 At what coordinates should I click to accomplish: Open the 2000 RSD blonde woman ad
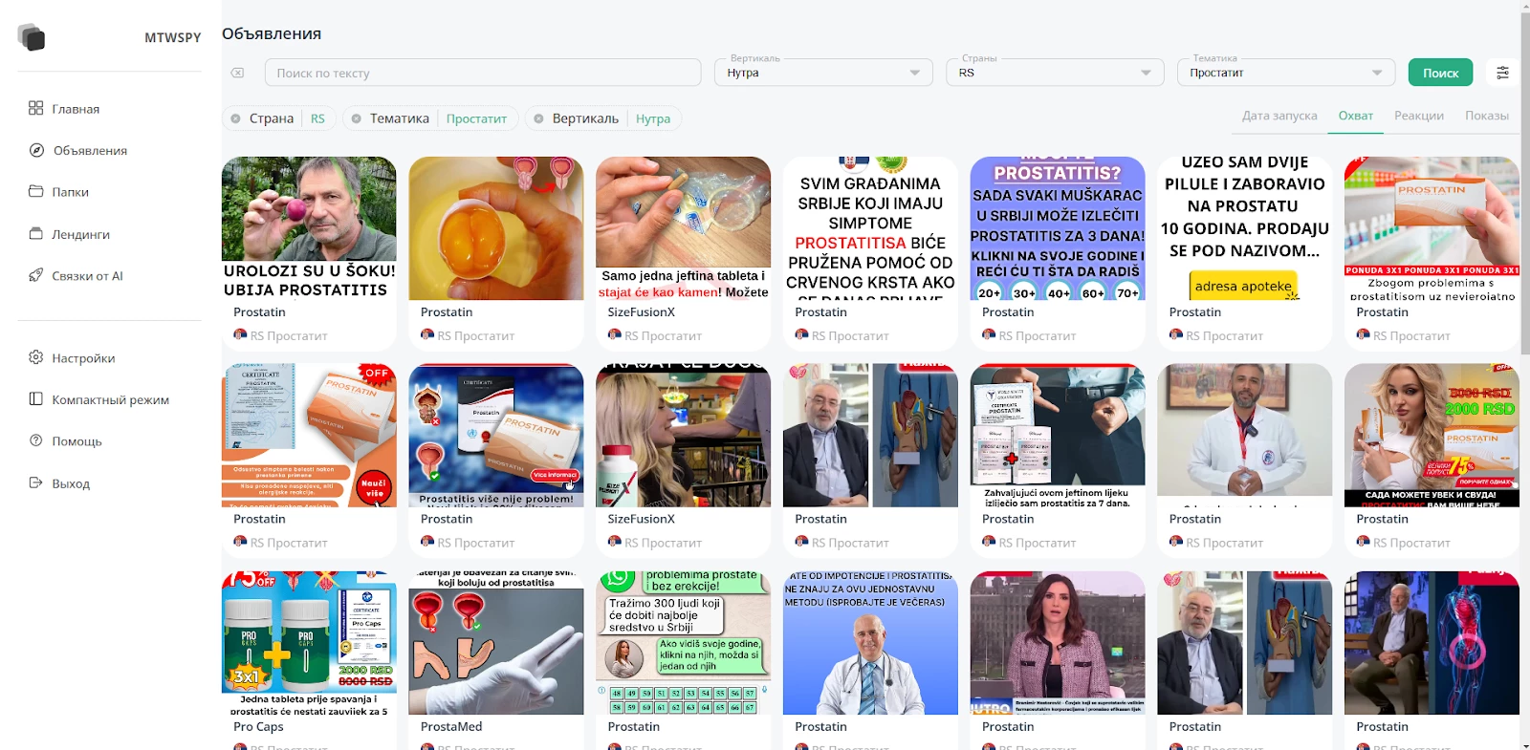click(1432, 435)
